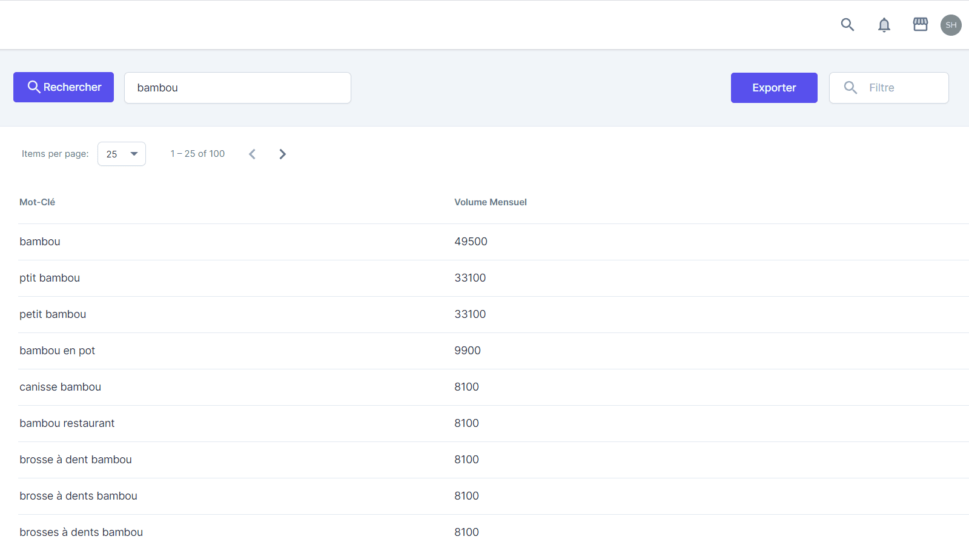Focus the bambou keyword search field
969x545 pixels.
237,88
